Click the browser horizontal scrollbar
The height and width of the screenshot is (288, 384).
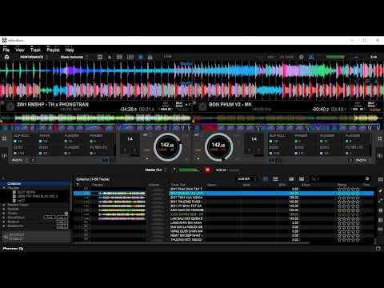click(191, 243)
